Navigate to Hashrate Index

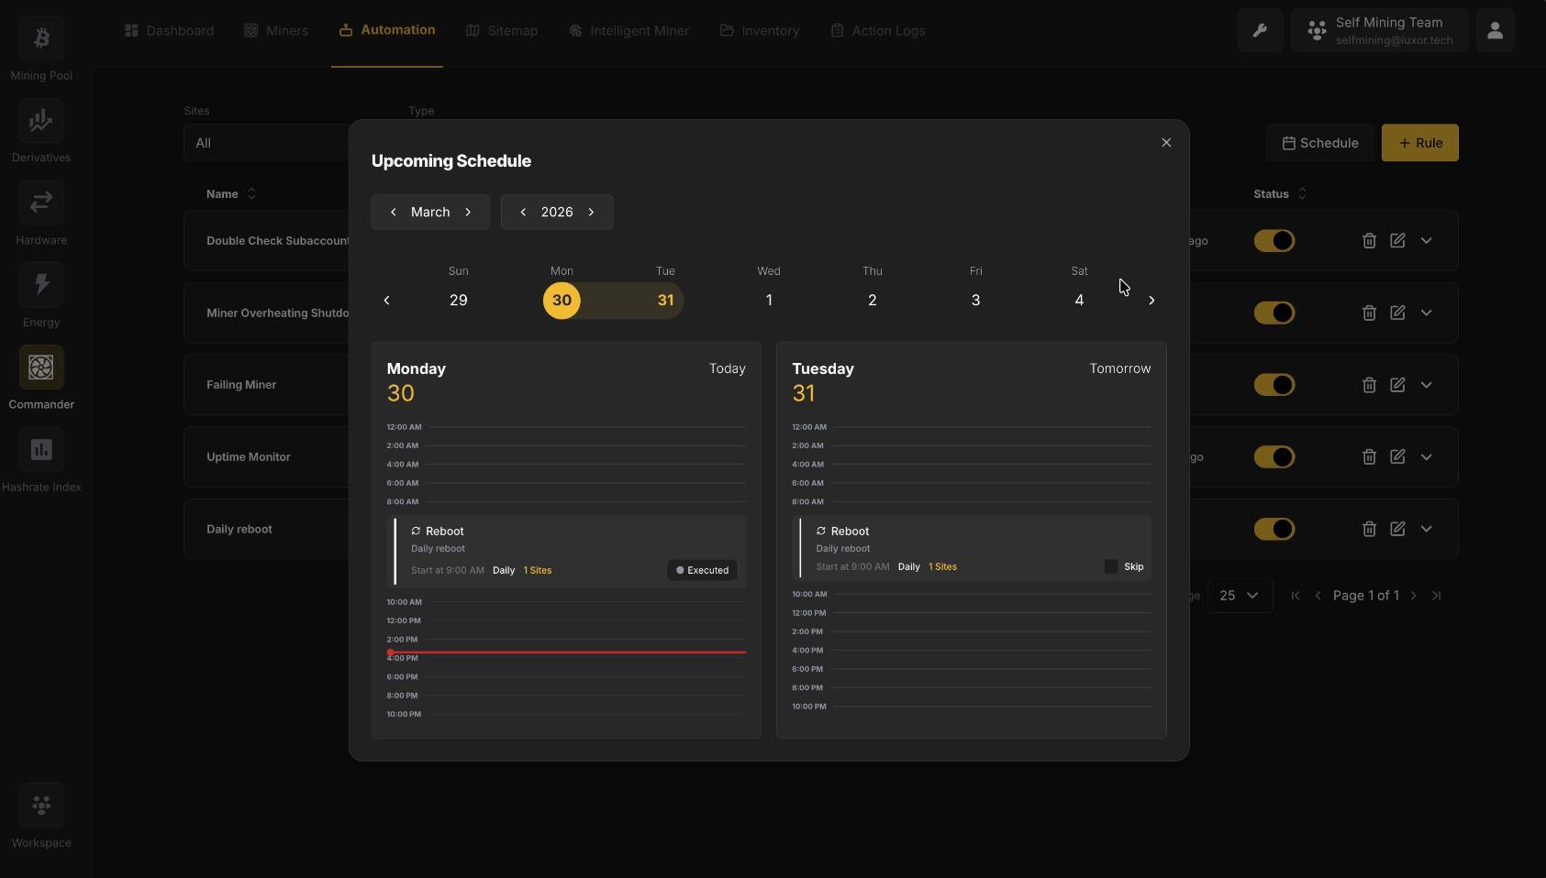point(41,449)
